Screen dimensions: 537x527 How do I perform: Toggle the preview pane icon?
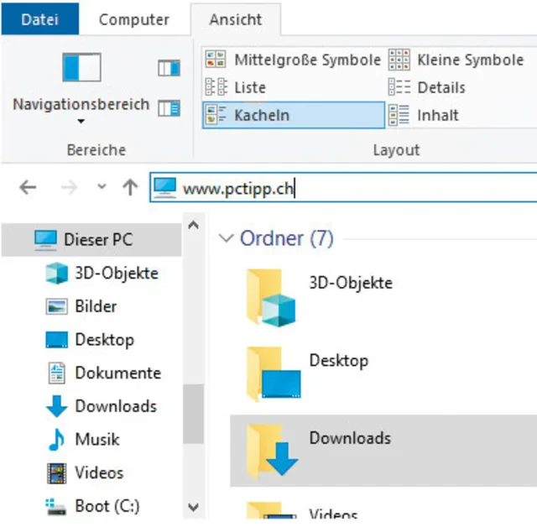coord(169,68)
